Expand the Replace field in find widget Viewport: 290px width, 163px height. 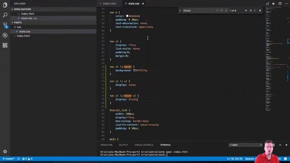(x=180, y=10)
